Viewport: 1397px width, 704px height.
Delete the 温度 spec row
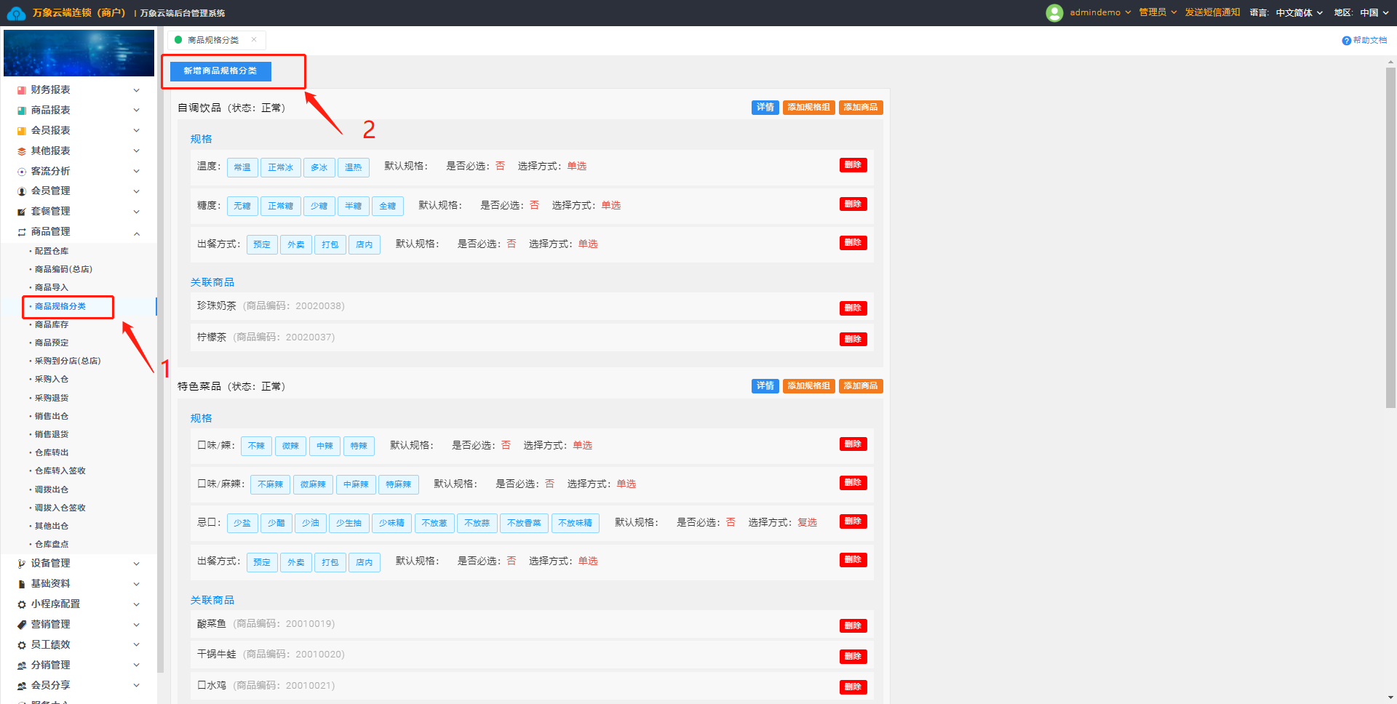pyautogui.click(x=853, y=165)
